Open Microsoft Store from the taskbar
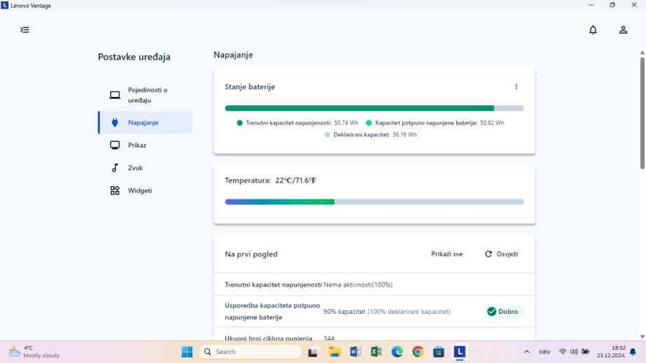This screenshot has height=363, width=646. [x=438, y=352]
